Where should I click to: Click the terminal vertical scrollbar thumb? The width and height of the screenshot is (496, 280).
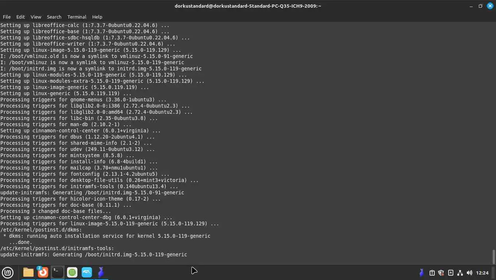click(x=494, y=257)
